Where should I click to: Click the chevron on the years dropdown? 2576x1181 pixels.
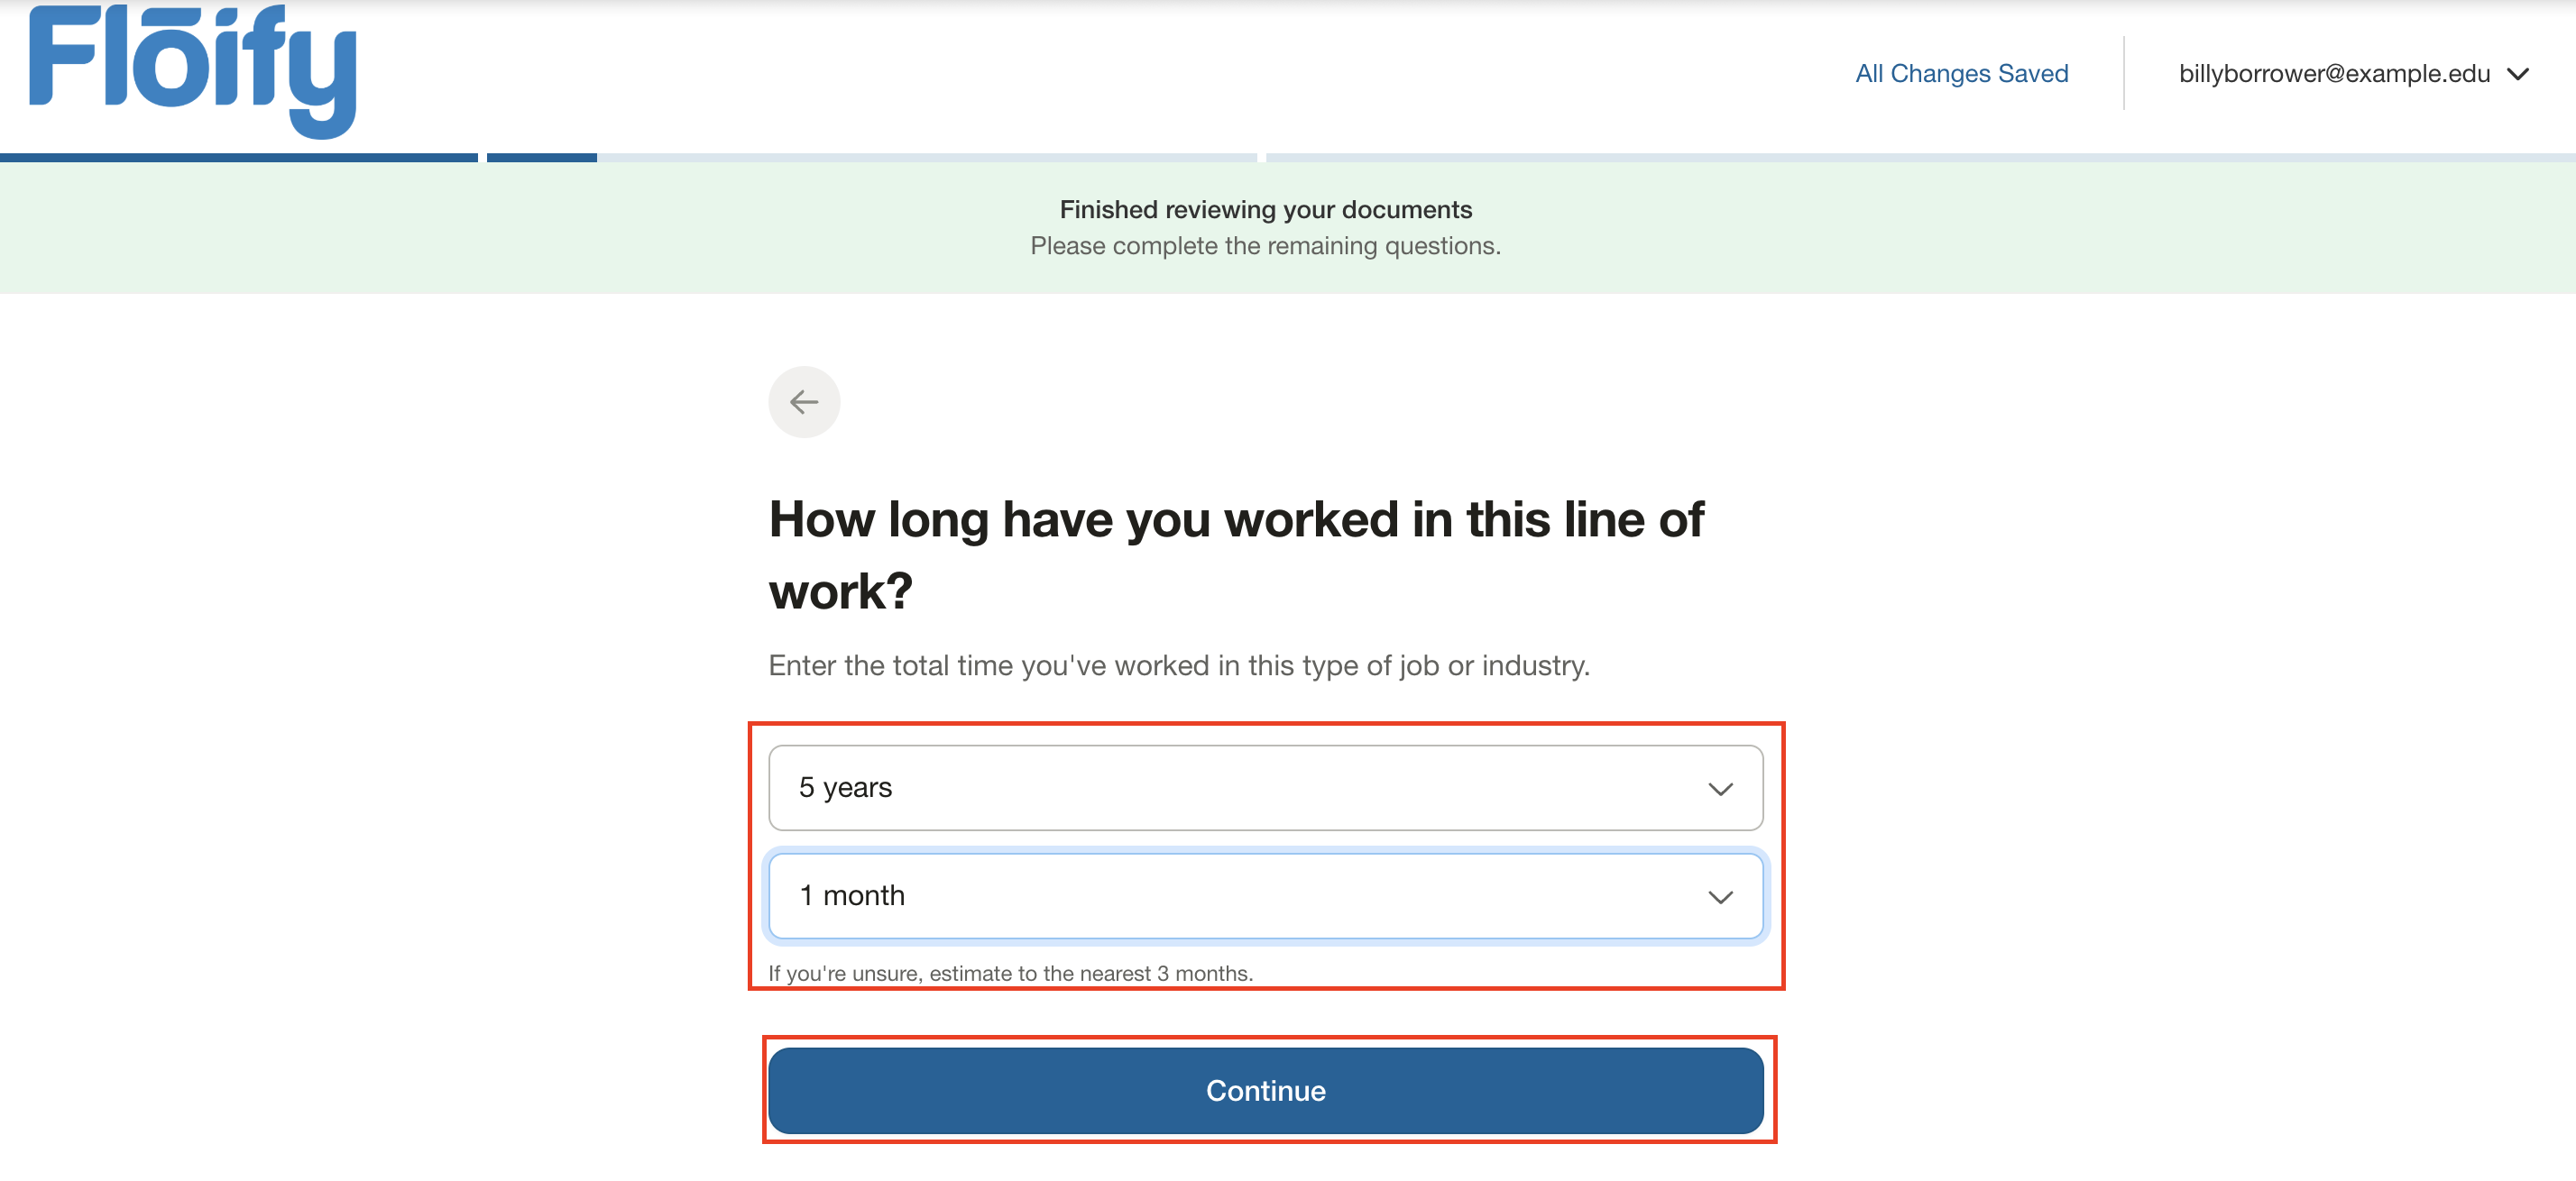(x=1719, y=788)
